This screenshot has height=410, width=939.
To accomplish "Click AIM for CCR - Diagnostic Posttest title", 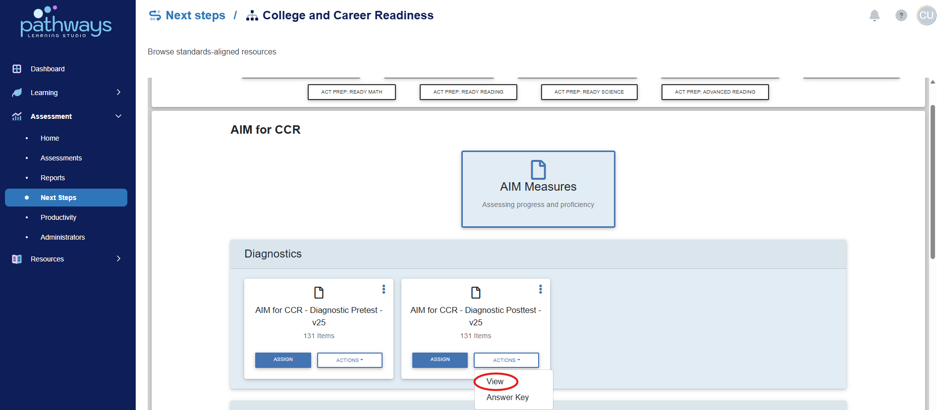I will pyautogui.click(x=476, y=316).
